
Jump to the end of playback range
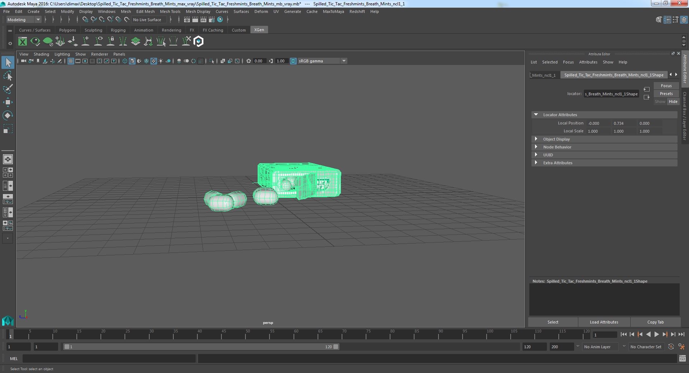pyautogui.click(x=681, y=334)
